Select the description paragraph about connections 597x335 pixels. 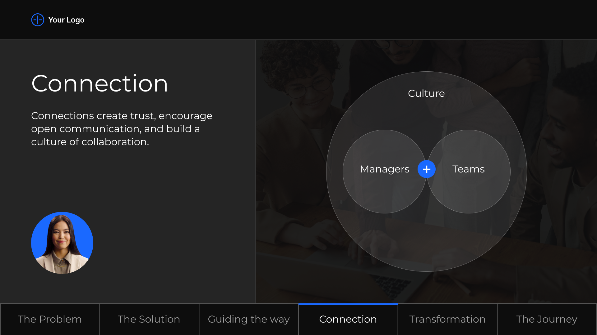pyautogui.click(x=122, y=128)
